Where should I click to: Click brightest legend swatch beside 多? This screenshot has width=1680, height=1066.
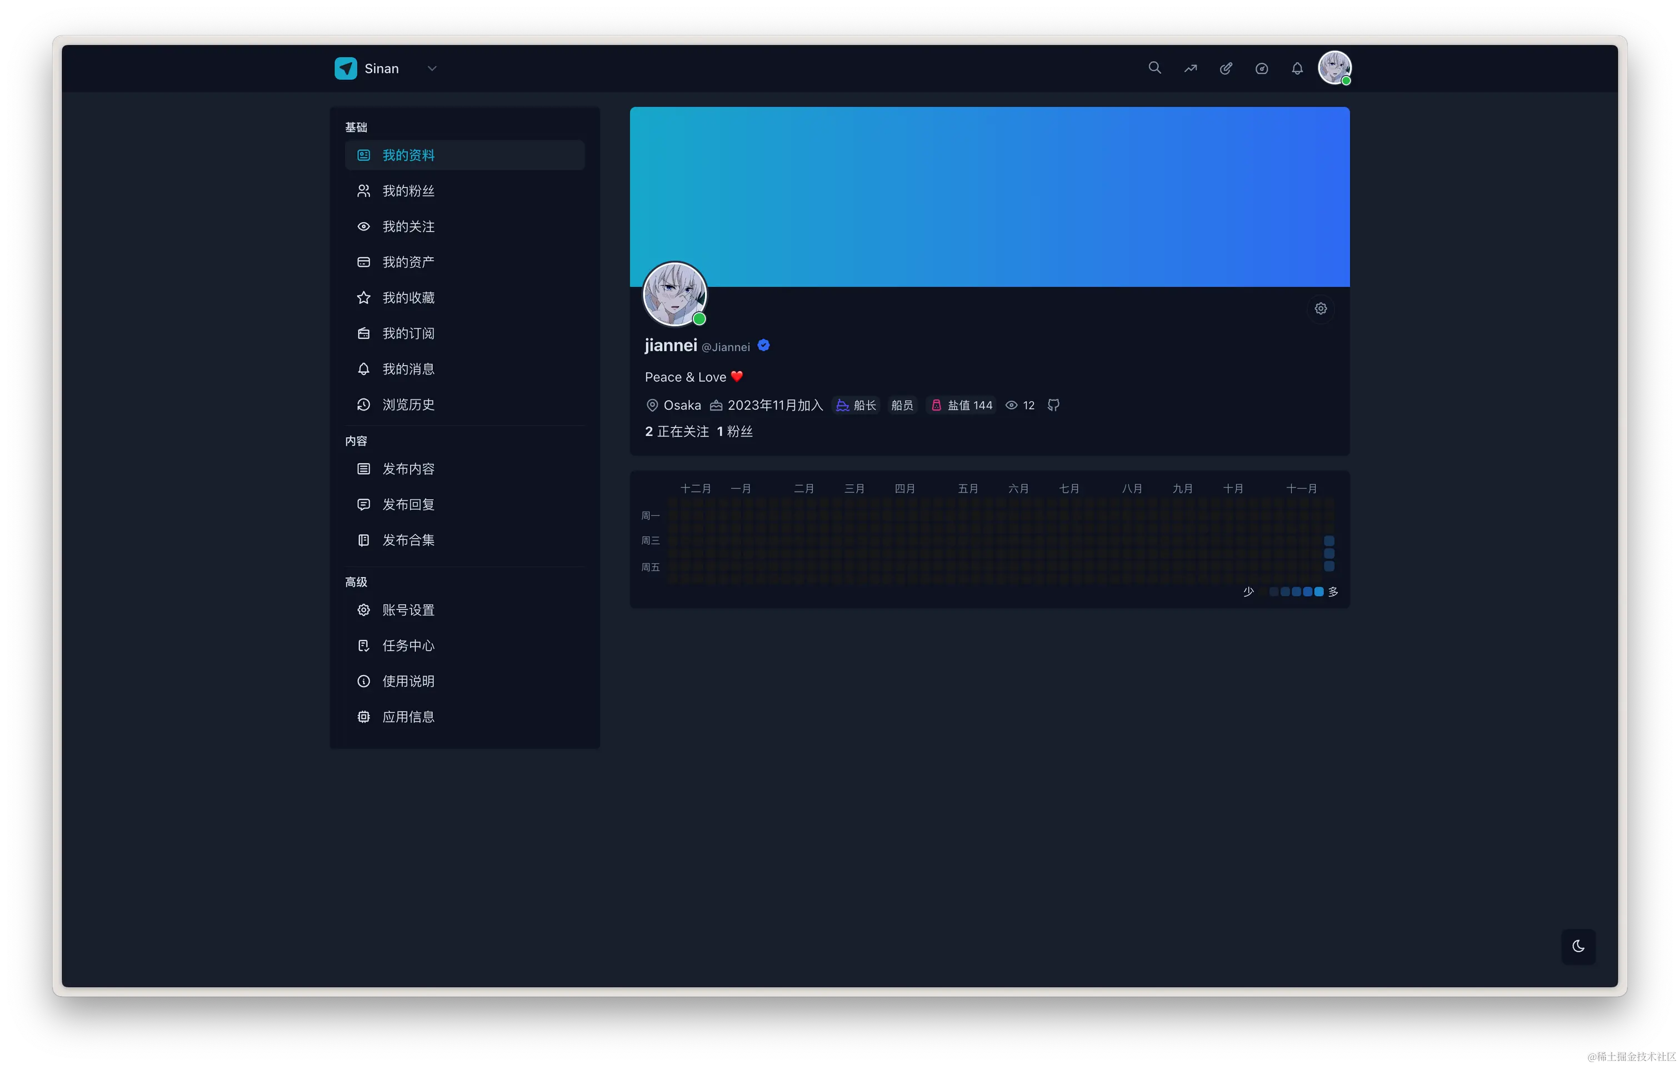tap(1318, 592)
